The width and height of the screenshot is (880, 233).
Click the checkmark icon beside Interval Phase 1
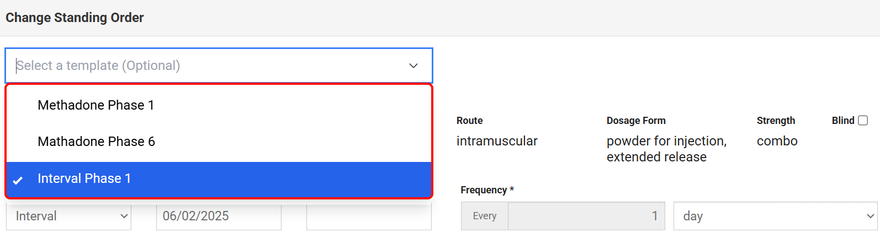(18, 180)
